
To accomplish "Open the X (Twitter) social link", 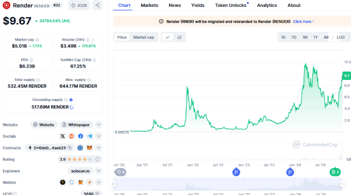I will (63, 136).
